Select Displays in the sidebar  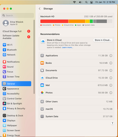(x=16, y=120)
